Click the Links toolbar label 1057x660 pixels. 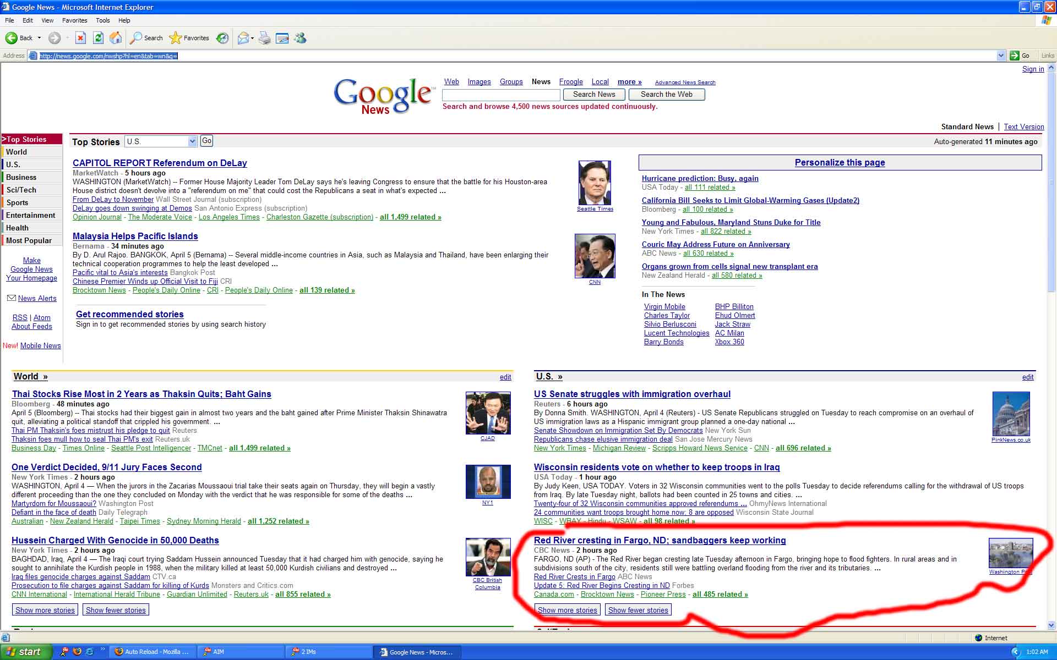[1048, 56]
